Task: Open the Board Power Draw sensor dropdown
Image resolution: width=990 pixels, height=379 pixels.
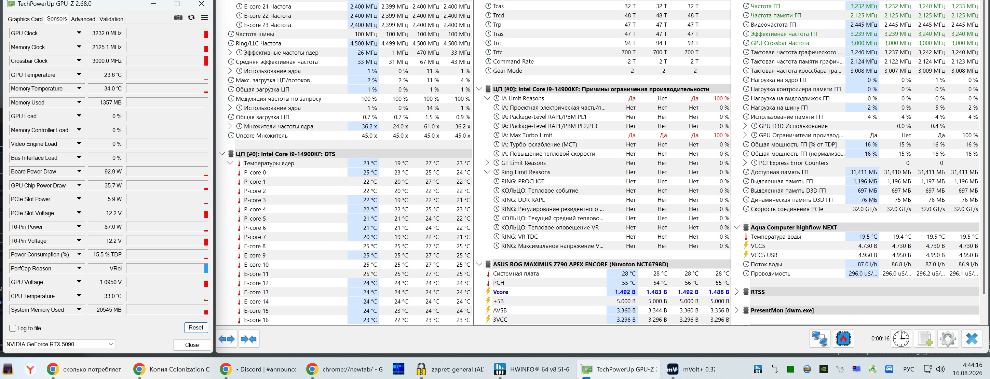Action: click(79, 172)
